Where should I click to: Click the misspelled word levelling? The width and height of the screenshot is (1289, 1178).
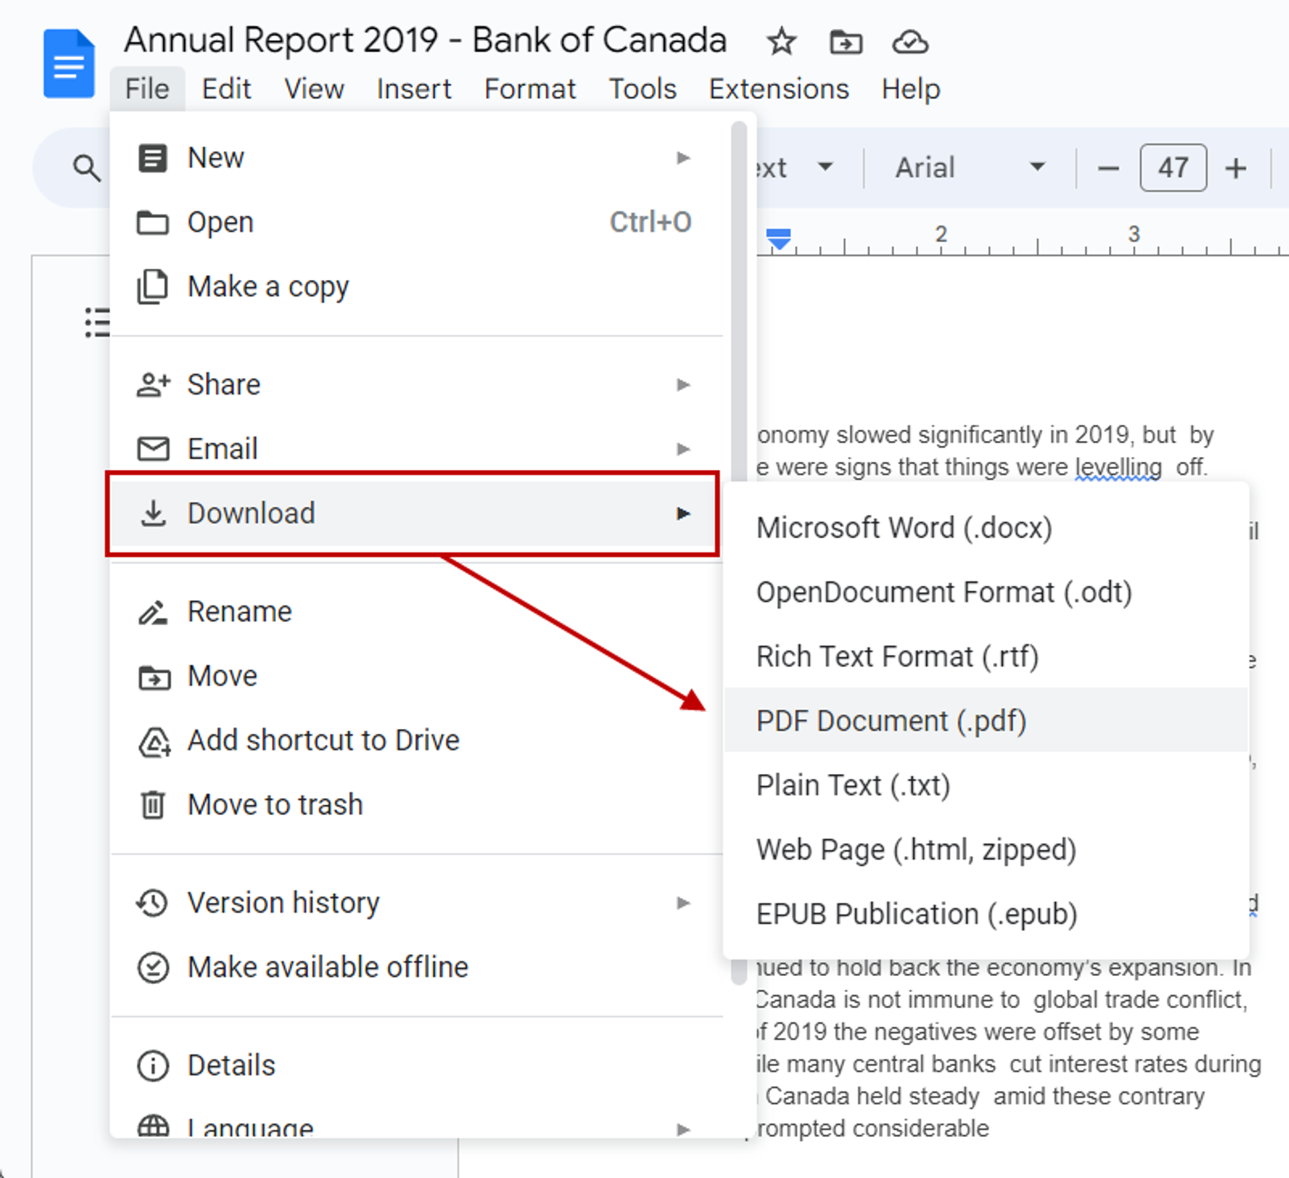point(1118,467)
